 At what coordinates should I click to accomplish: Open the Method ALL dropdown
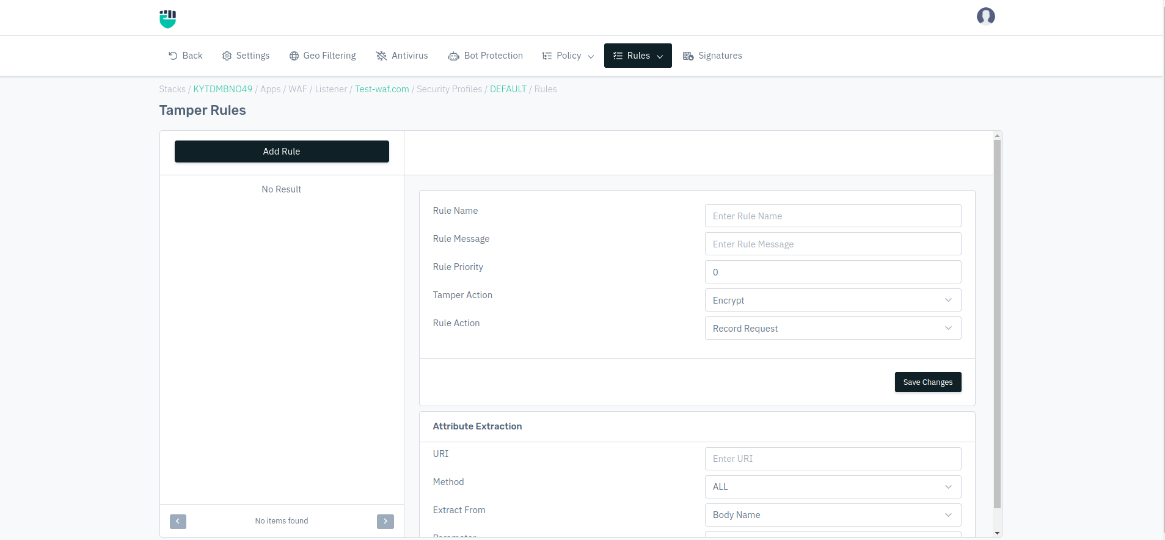click(833, 487)
